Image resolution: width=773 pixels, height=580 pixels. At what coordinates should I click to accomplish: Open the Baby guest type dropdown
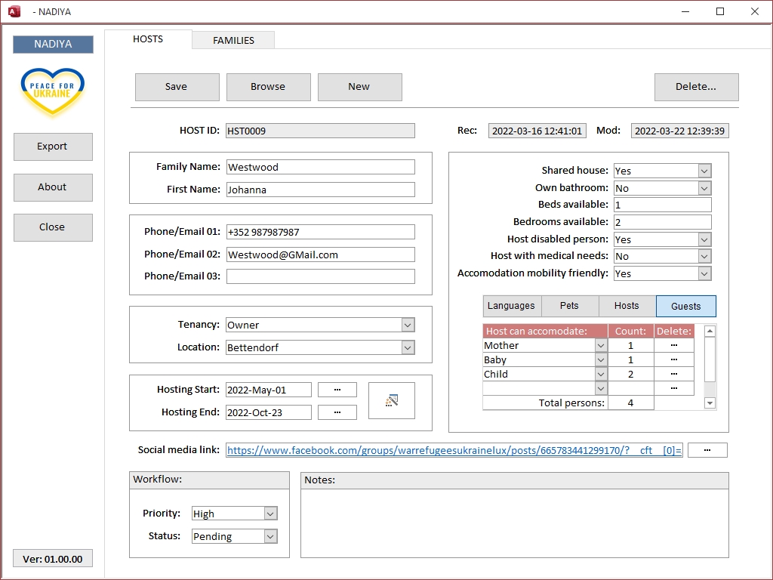600,359
